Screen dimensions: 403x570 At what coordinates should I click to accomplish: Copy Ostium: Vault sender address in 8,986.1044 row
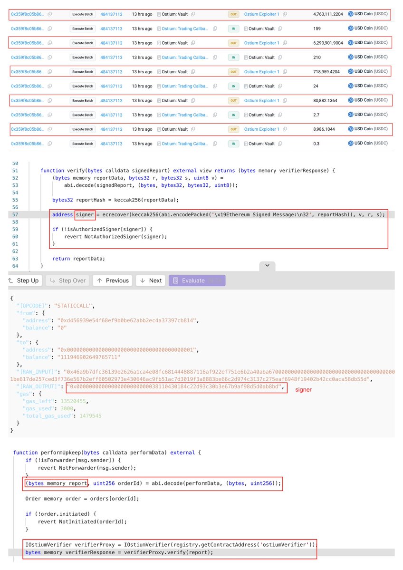[193, 129]
